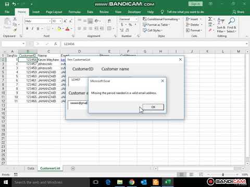Select the CustomerList sheet tab
250x187 pixels.
pos(50,168)
